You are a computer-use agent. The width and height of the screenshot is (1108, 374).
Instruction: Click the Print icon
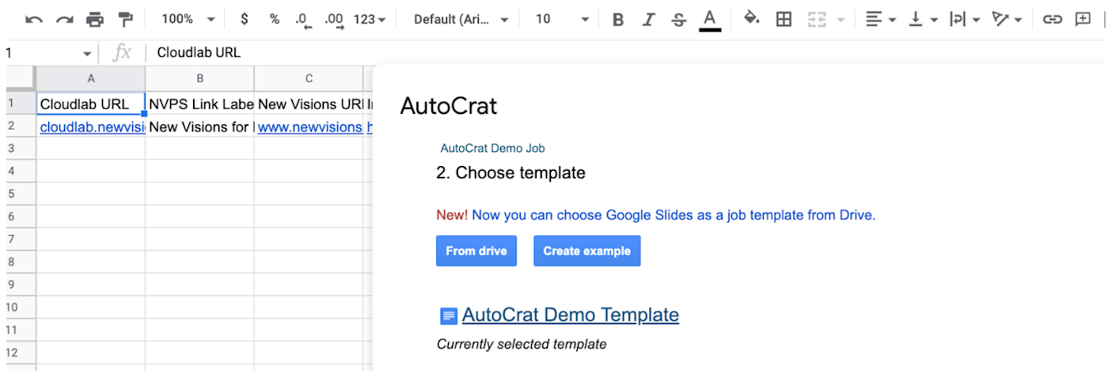coord(95,20)
